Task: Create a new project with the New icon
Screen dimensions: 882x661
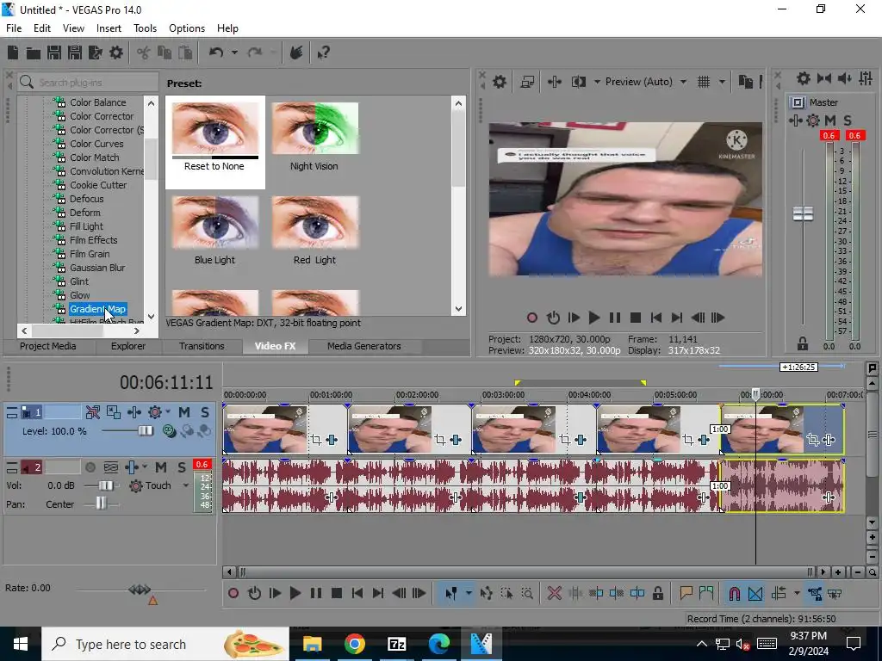Action: pyautogui.click(x=13, y=53)
